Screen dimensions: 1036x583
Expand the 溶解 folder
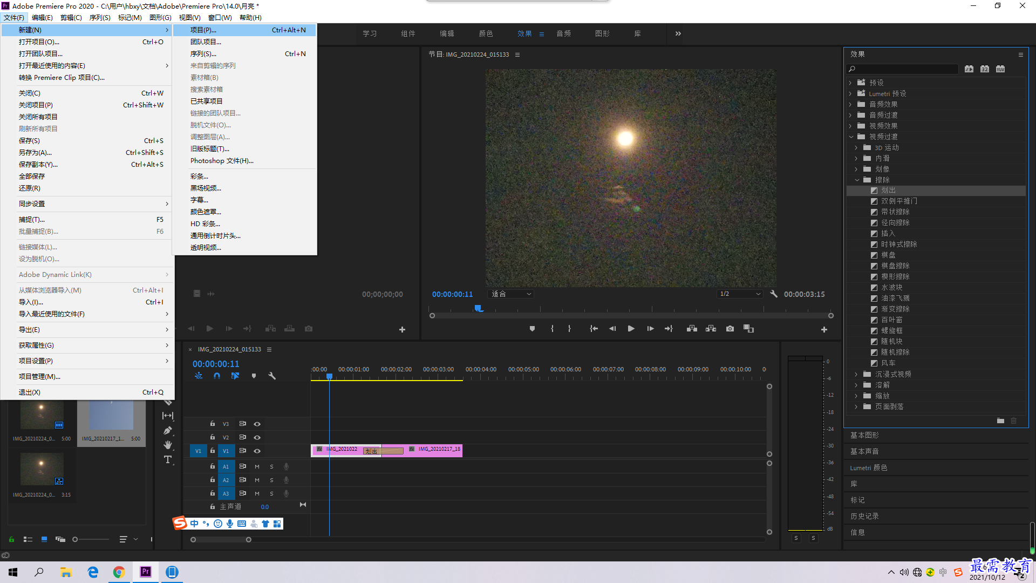pos(856,385)
